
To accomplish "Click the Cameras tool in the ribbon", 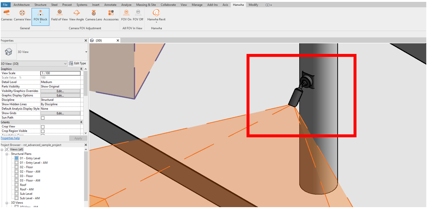I will click(x=7, y=15).
